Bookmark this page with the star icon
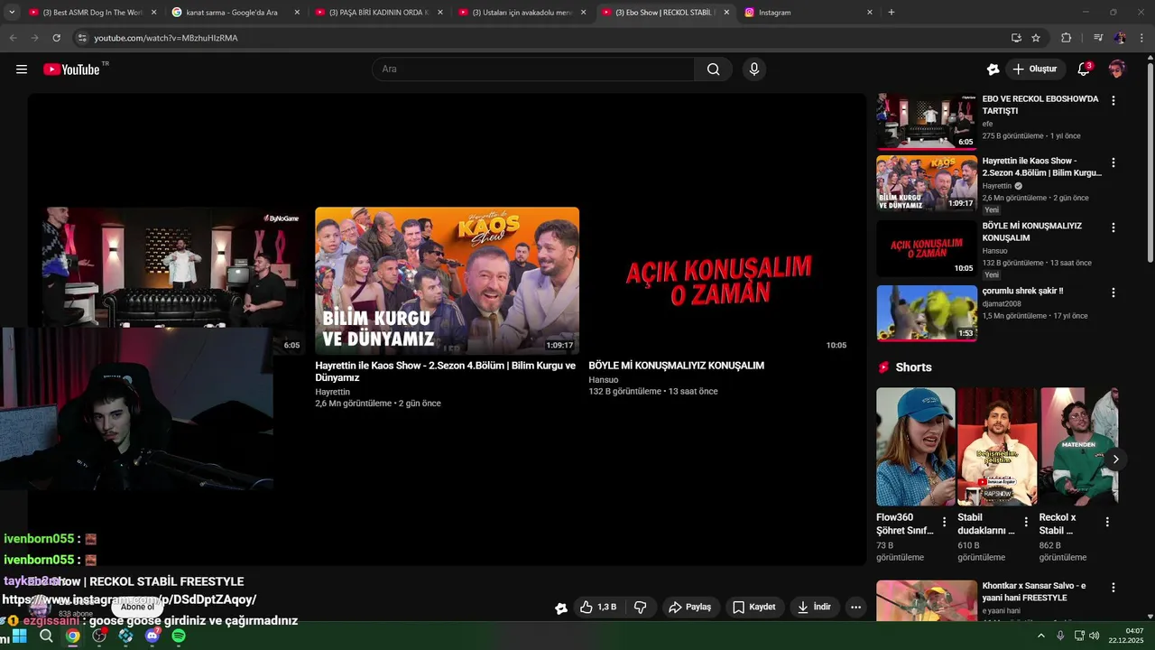 (1036, 38)
